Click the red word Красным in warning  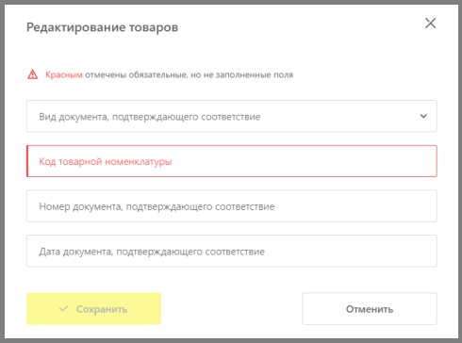click(64, 74)
